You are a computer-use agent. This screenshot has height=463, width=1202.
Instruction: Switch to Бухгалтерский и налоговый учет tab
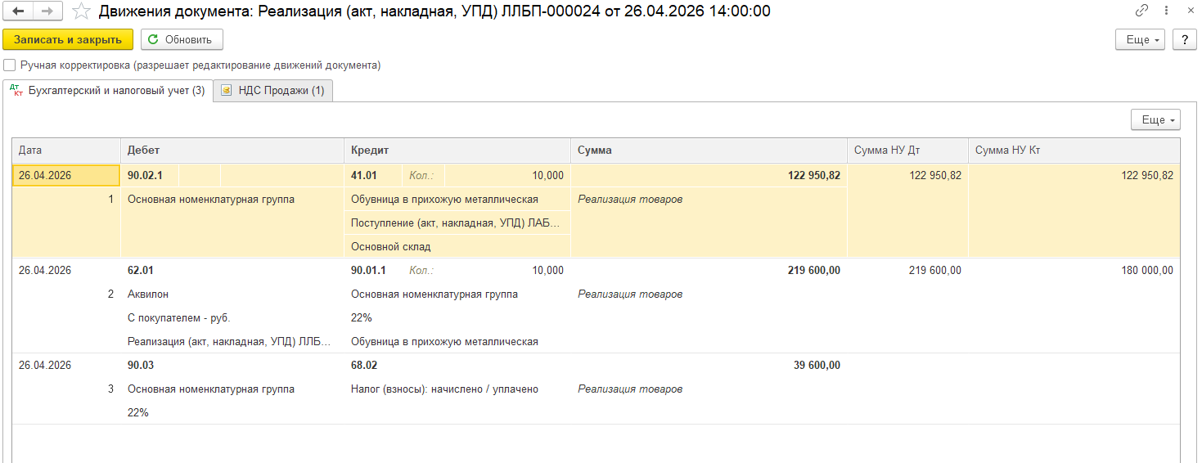click(x=107, y=91)
